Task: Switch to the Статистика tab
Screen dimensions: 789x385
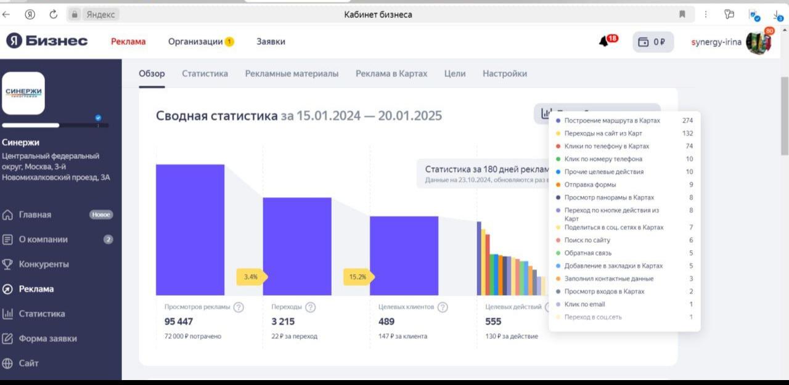Action: 205,73
